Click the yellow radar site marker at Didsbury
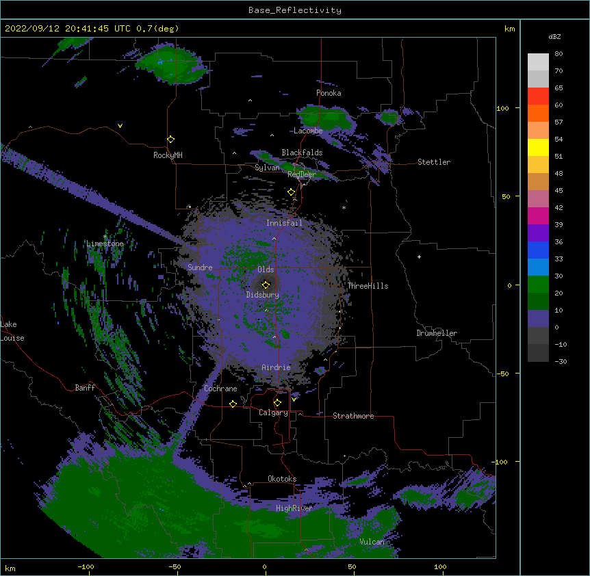Viewport: 590px width, 576px height. pyautogui.click(x=266, y=285)
